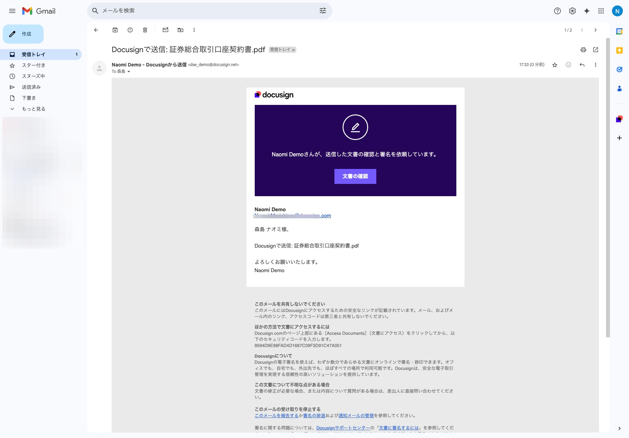Expand the To 森島 recipient details
The height and width of the screenshot is (438, 629).
(x=128, y=72)
